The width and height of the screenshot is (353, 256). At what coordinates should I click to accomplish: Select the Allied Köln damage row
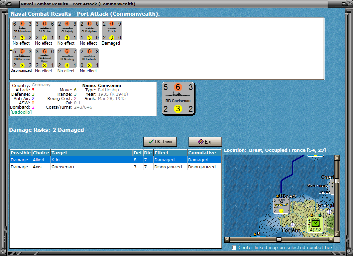116,160
